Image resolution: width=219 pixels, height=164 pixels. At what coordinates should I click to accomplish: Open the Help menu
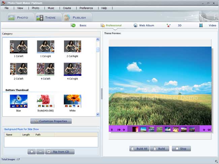[x=104, y=8]
